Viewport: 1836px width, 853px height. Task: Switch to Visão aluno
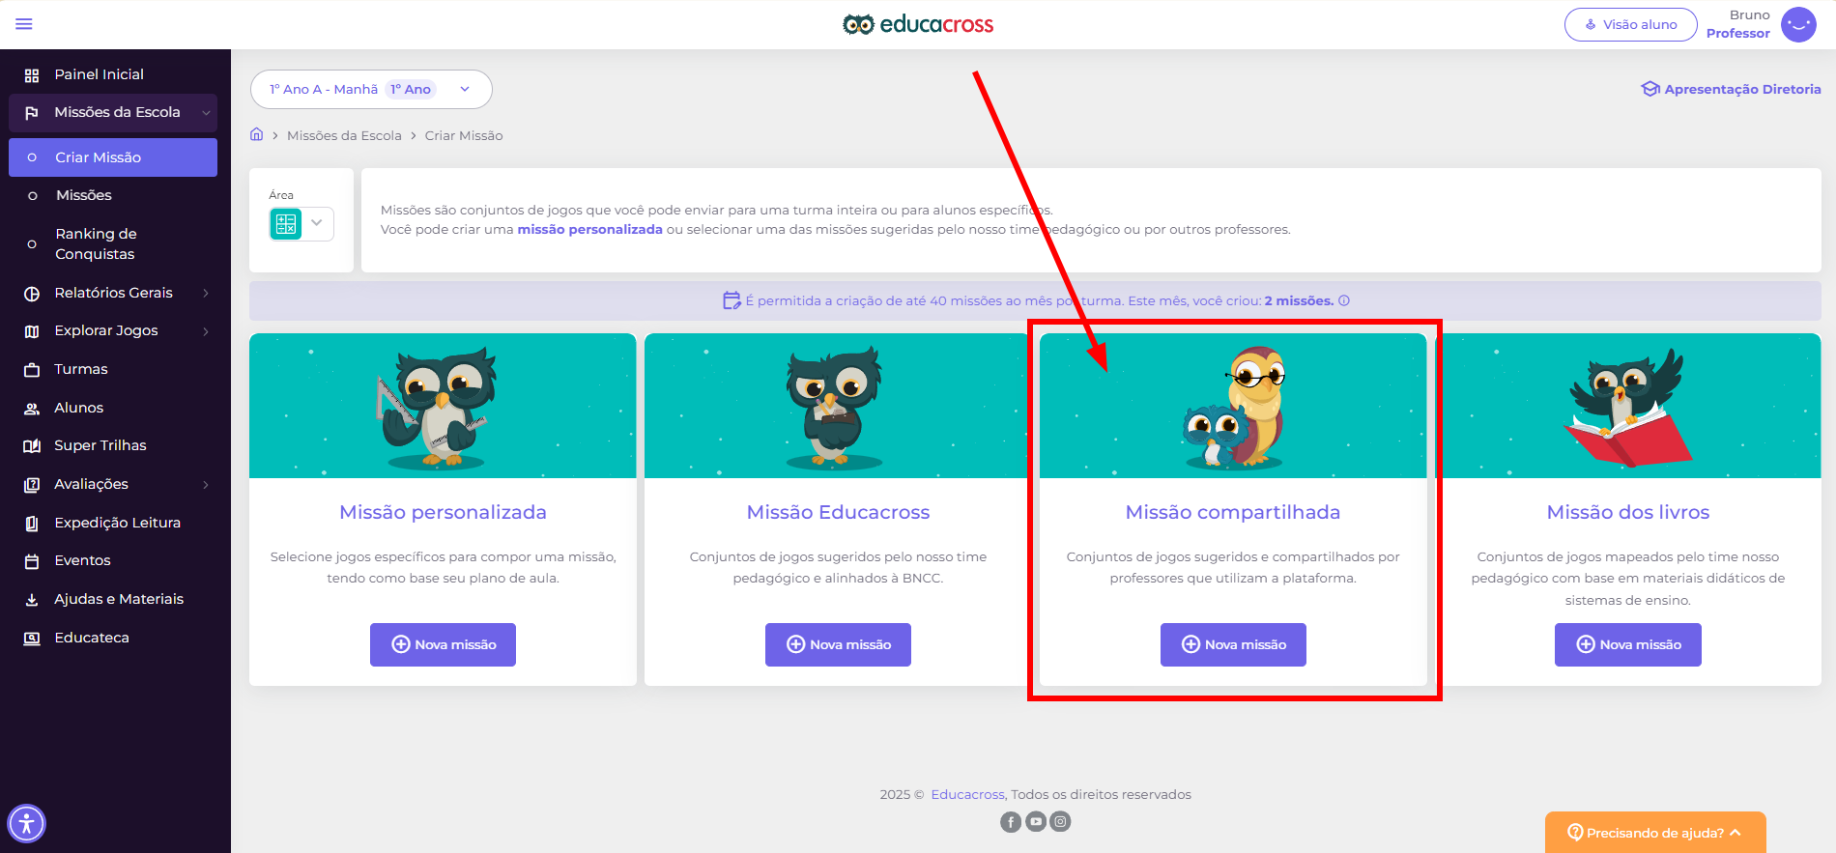coord(1630,24)
